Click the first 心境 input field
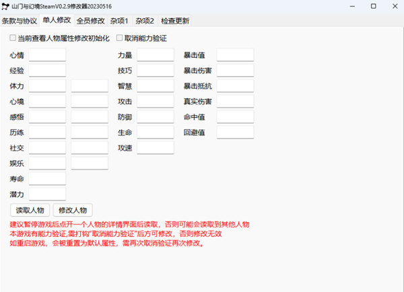This screenshot has width=404, height=292. point(47,101)
